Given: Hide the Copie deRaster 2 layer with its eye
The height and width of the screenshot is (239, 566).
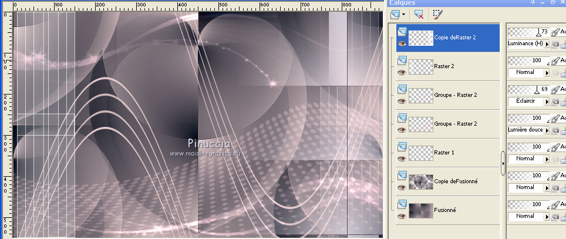Looking at the screenshot, I should tap(402, 43).
